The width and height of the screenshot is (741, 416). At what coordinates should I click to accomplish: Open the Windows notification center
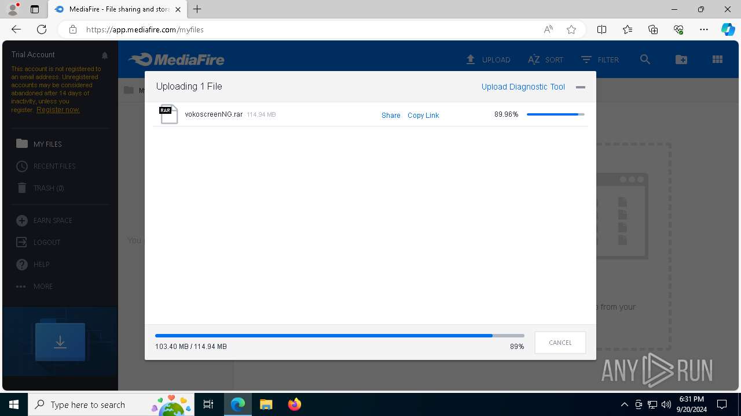pos(722,404)
